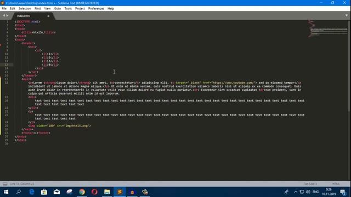Launch Google Chrome from taskbar
The width and height of the screenshot is (351, 197).
[82, 192]
